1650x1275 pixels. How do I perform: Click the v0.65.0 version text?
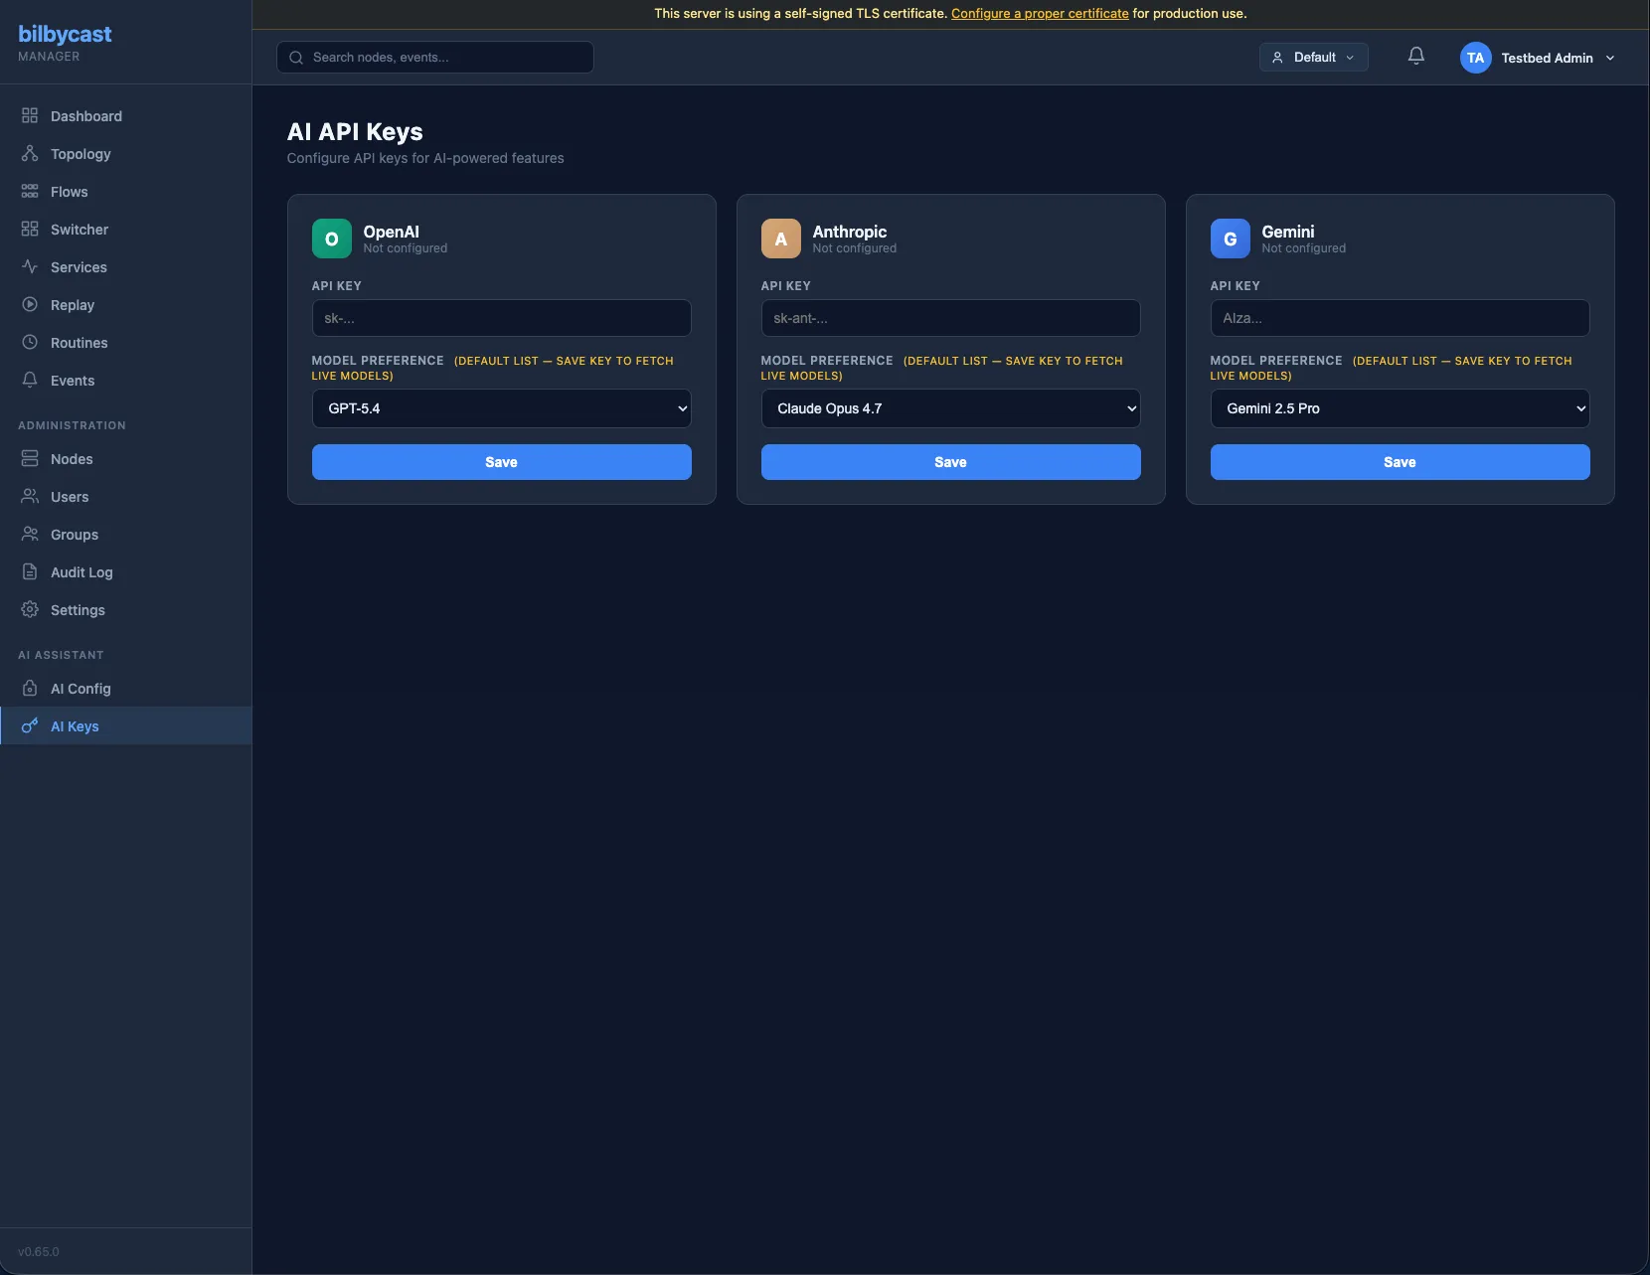[x=39, y=1252]
